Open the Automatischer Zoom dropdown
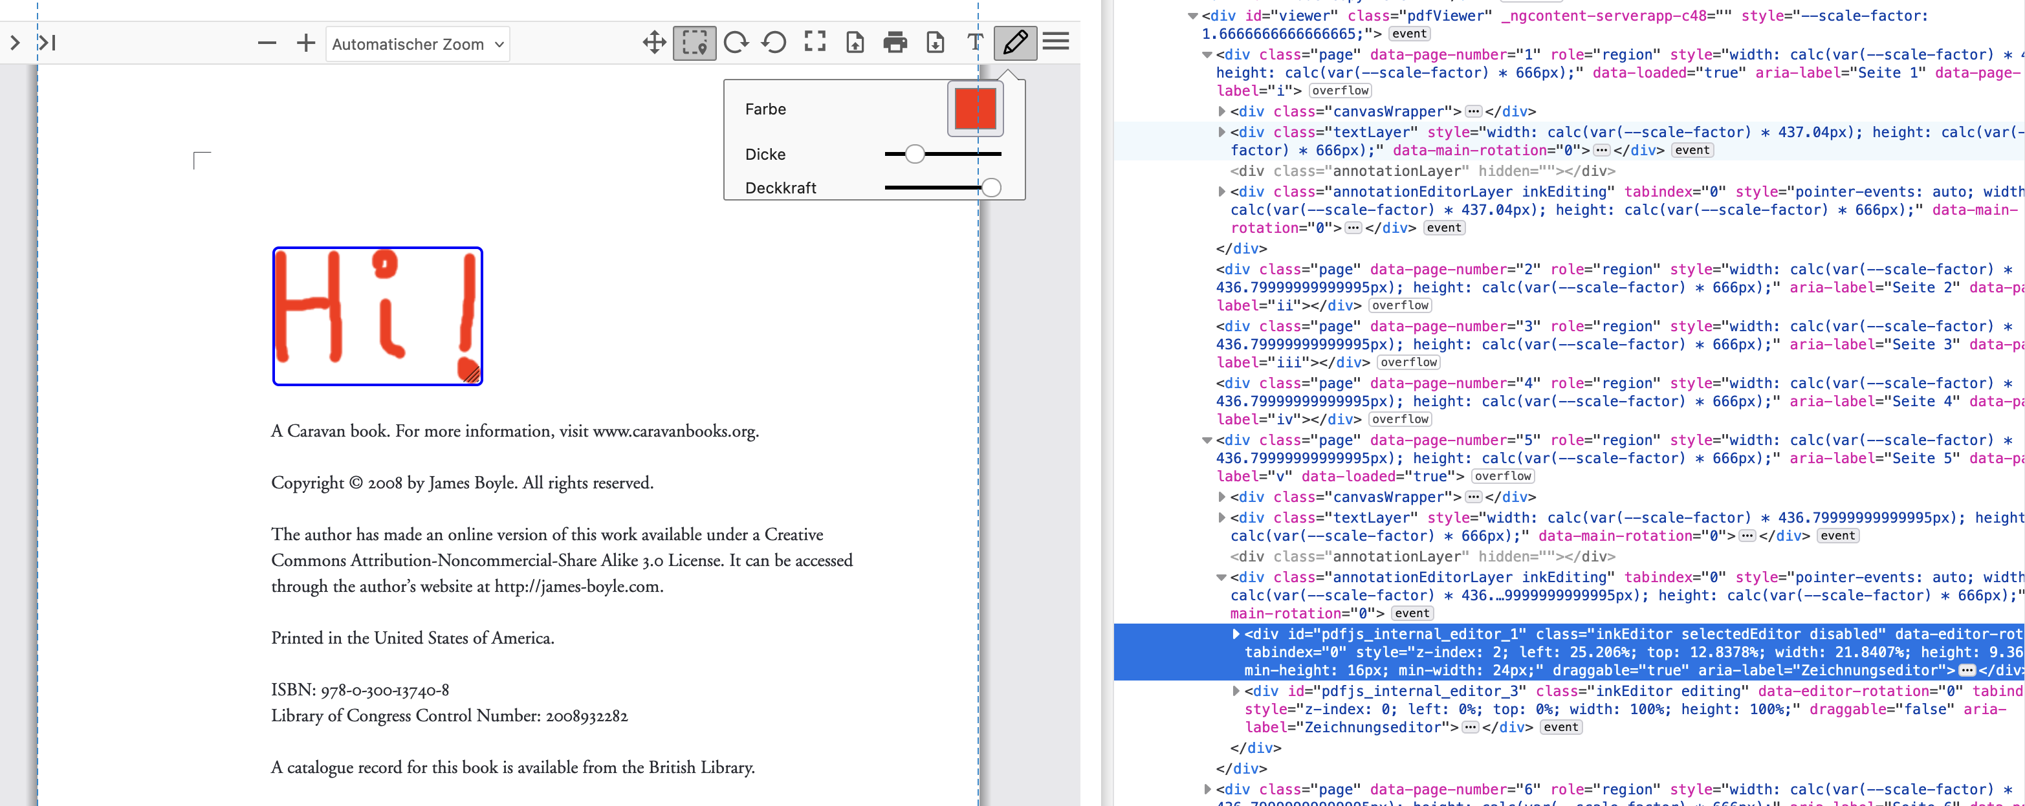2025x806 pixels. point(418,43)
